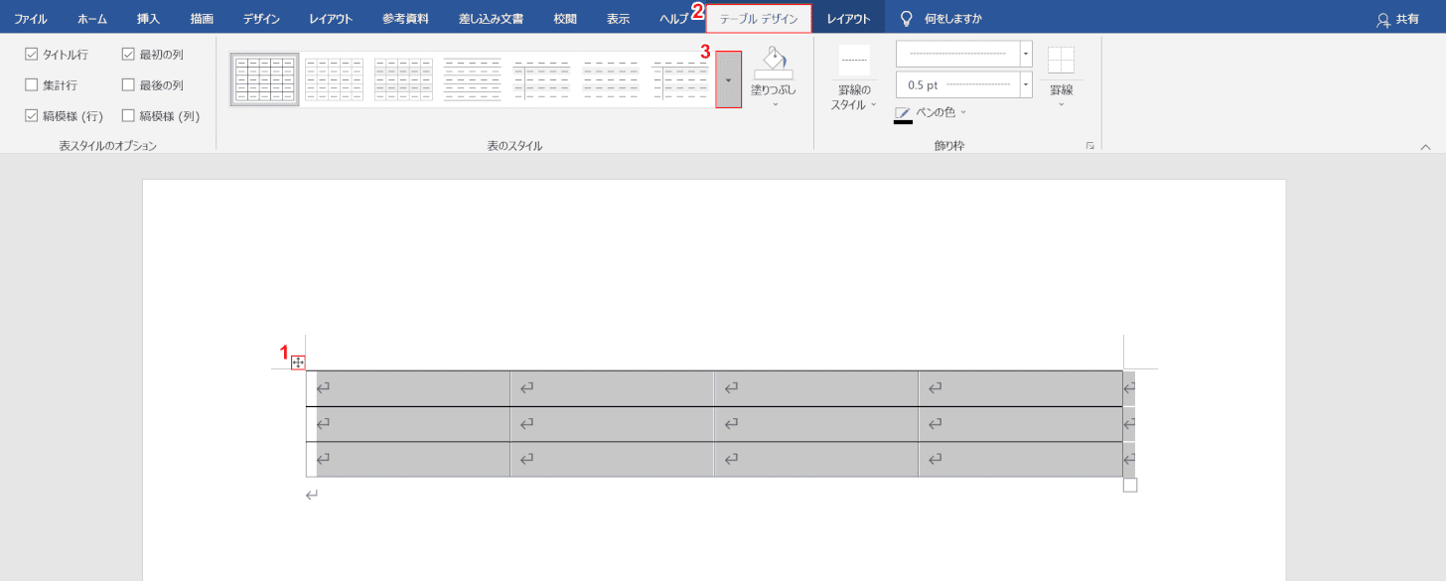Switch to the 表示 tab
This screenshot has width=1446, height=581.
point(618,18)
